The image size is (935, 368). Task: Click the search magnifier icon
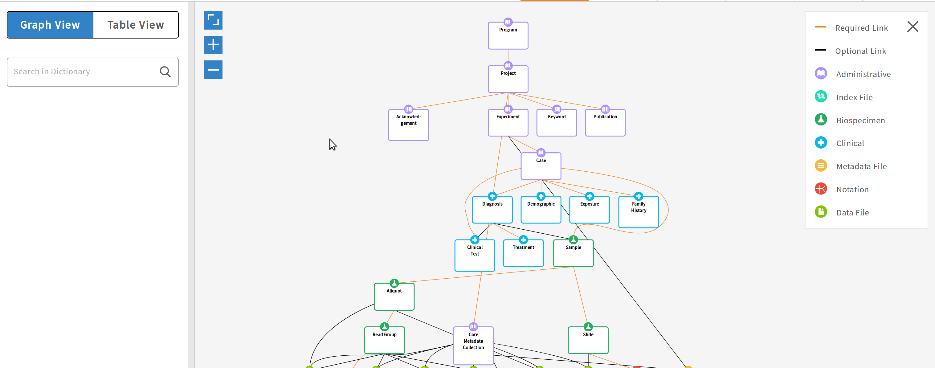166,71
